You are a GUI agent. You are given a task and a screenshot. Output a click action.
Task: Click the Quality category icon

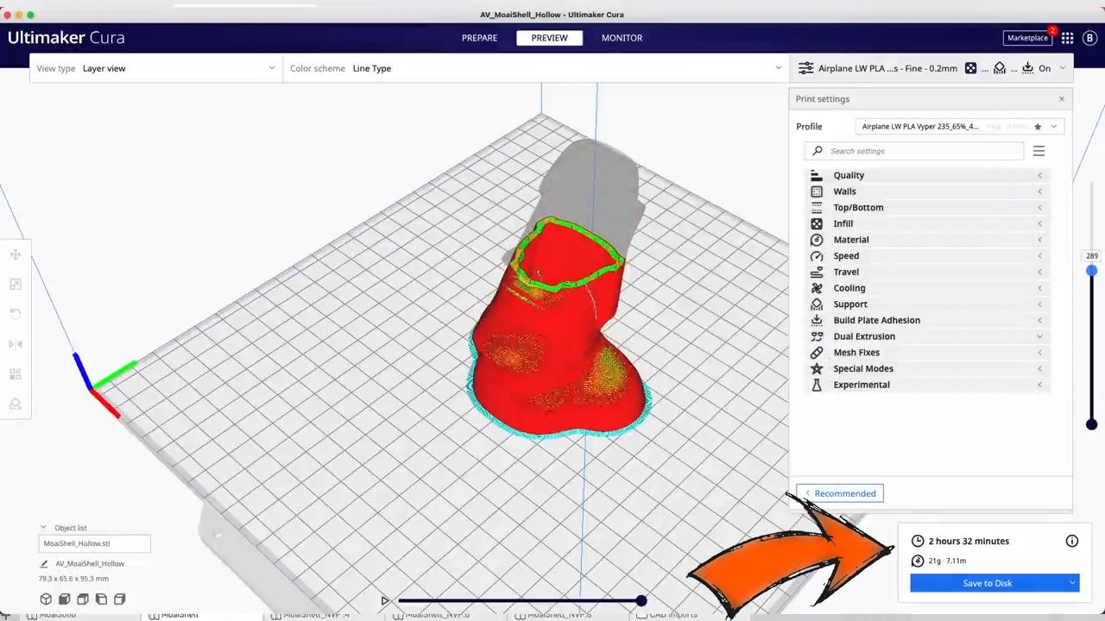click(816, 175)
